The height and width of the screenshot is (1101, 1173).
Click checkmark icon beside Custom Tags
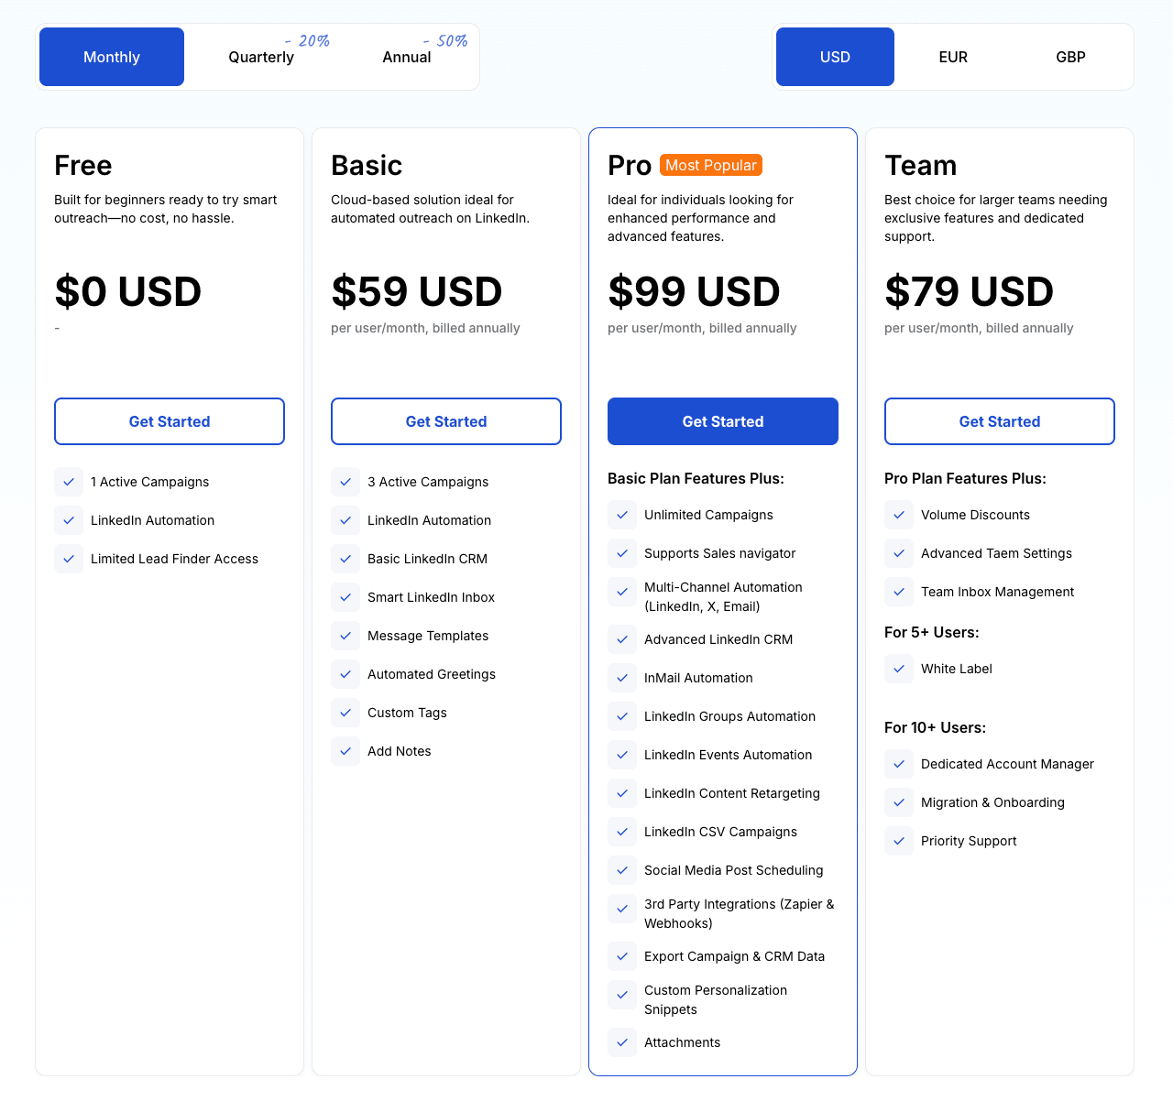point(345,713)
